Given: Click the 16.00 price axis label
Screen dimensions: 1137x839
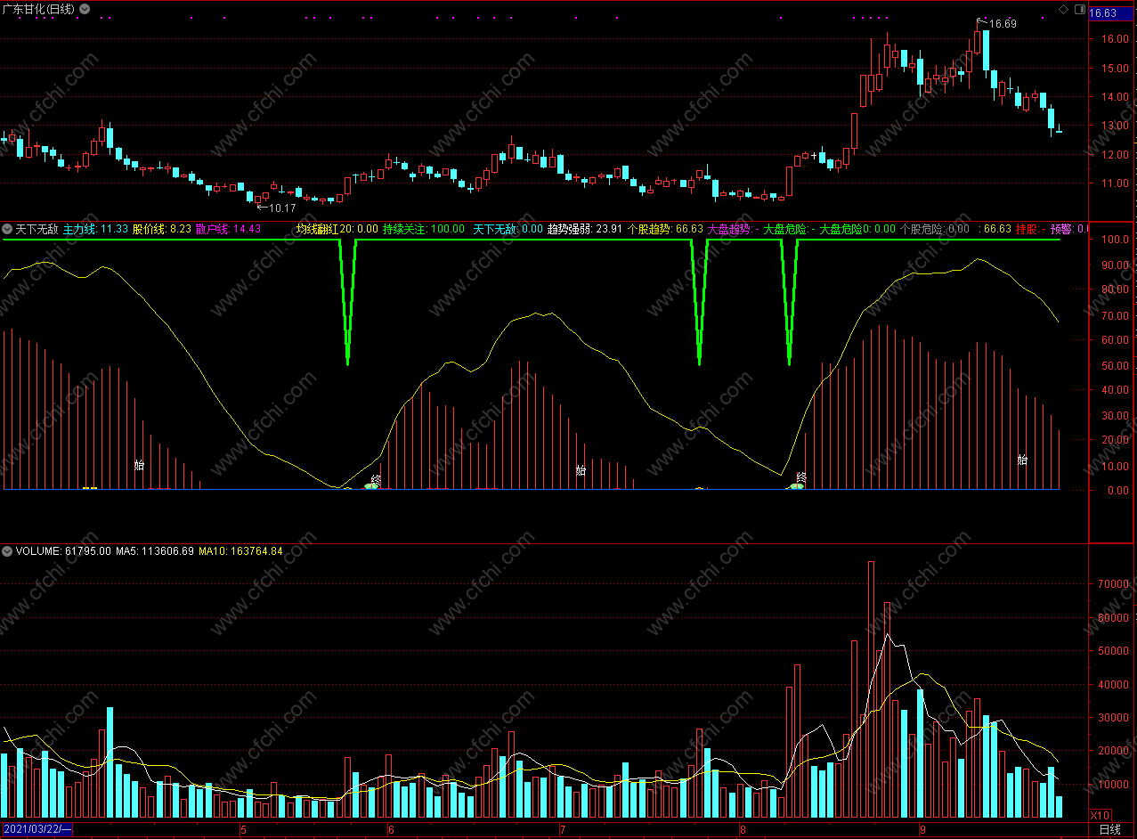Looking at the screenshot, I should (1117, 38).
